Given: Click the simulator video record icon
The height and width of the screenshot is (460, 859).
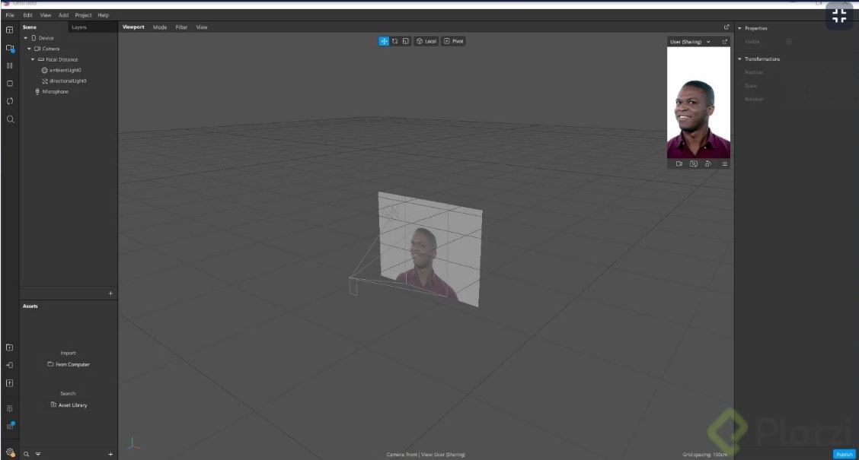Looking at the screenshot, I should point(679,163).
